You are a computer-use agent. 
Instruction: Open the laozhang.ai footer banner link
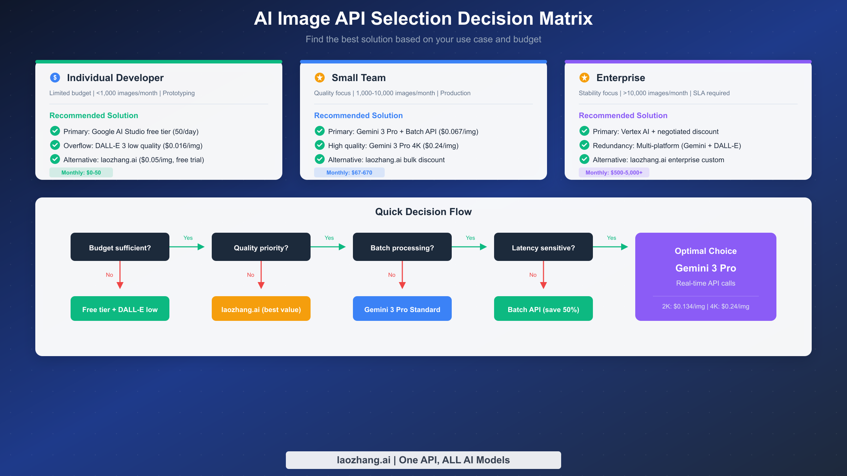[423, 460]
